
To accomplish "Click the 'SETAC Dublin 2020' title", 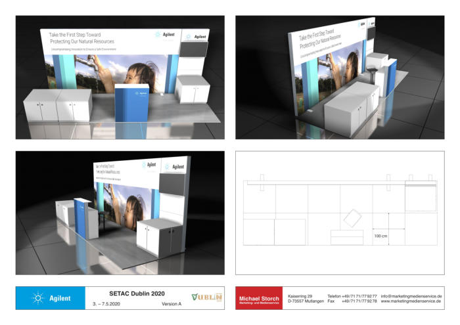I will [137, 293].
